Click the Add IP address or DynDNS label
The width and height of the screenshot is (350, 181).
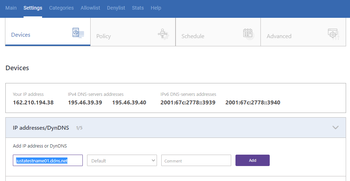click(x=40, y=146)
